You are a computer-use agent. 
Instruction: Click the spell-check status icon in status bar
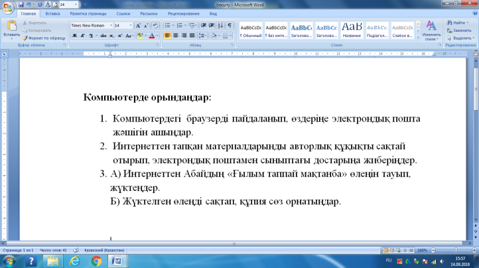76,250
